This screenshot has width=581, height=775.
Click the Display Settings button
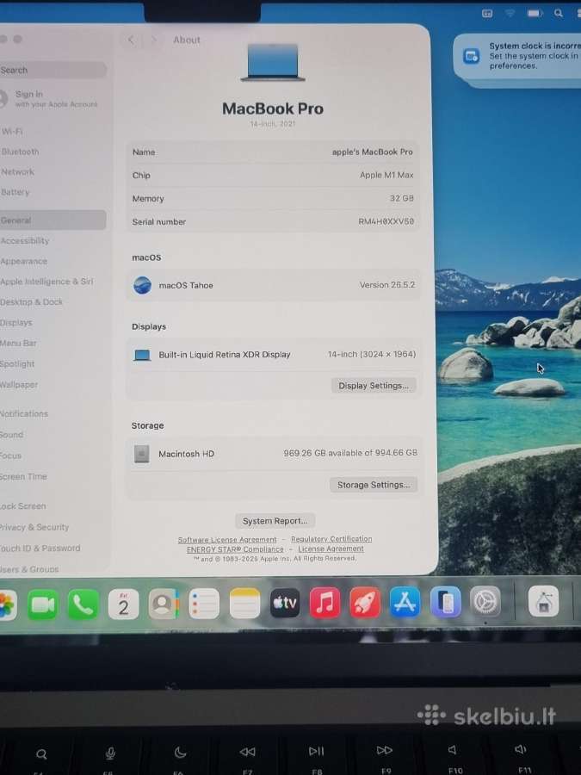coord(374,386)
